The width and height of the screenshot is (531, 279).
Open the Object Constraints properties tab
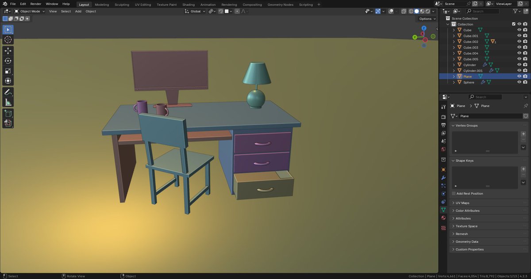(x=443, y=202)
